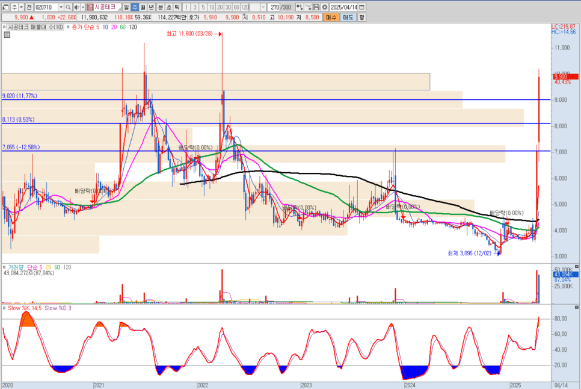Expand the interval dropdown after 120

pos(263,7)
